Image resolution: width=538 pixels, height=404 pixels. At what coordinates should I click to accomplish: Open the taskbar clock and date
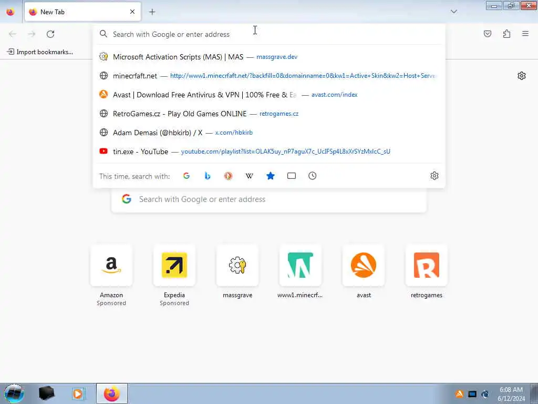[x=511, y=394]
